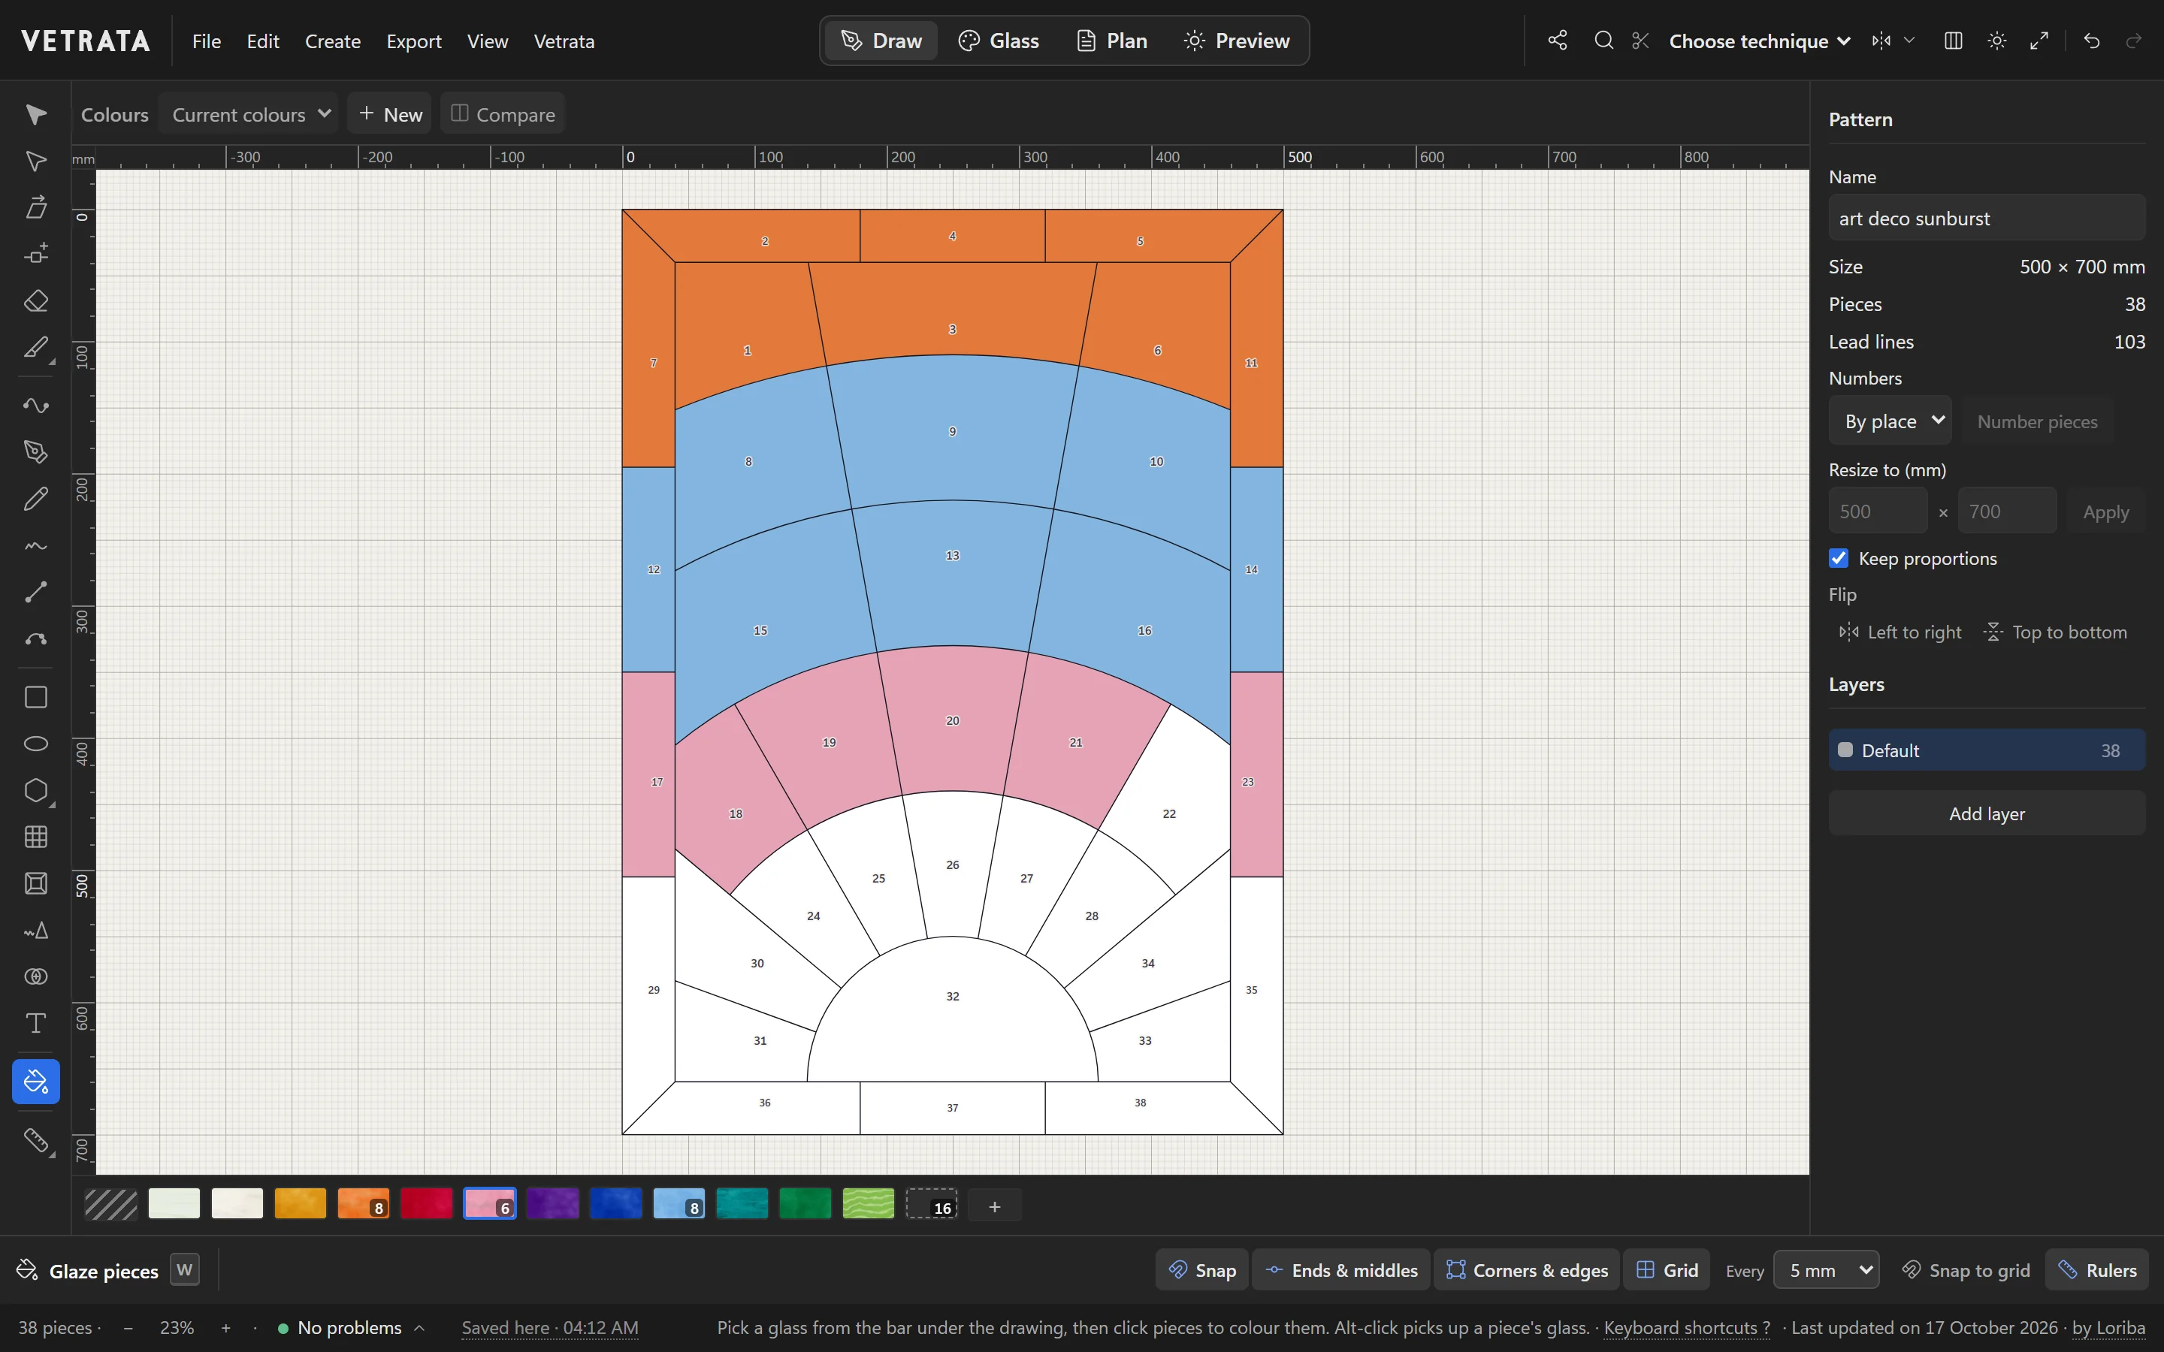Switch to the Plan tab
The width and height of the screenshot is (2164, 1352).
tap(1111, 41)
